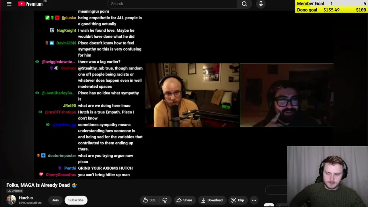Image resolution: width=368 pixels, height=207 pixels.
Task: Click 839K subscribers count
Action: [30, 203]
